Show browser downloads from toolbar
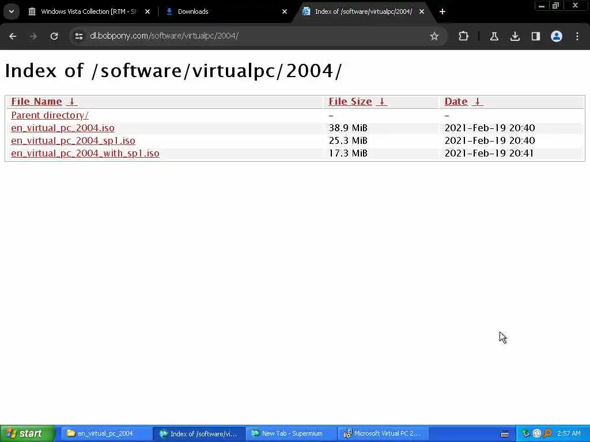This screenshot has height=442, width=590. coord(515,36)
